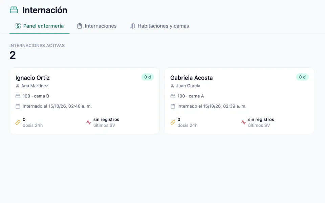Image resolution: width=325 pixels, height=203 pixels.
Task: Go to Habitaciones y camas tab
Action: (x=159, y=26)
